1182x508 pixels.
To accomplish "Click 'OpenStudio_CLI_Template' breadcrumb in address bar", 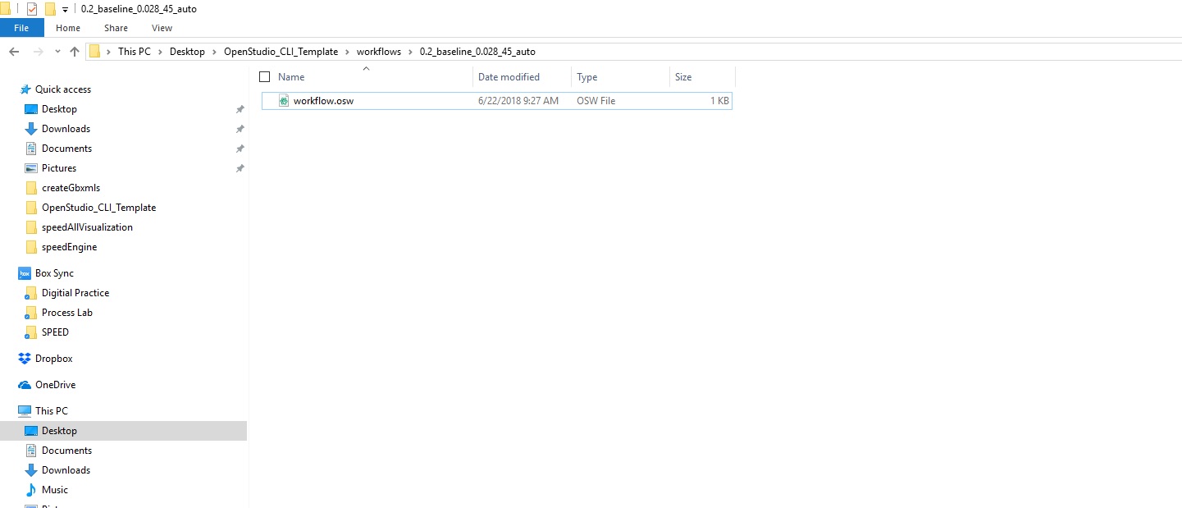I will tap(281, 52).
